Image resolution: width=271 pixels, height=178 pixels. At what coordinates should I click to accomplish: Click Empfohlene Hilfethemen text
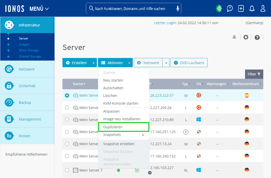26,154
